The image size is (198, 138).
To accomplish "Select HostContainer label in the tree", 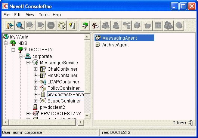I will tap(62, 75).
